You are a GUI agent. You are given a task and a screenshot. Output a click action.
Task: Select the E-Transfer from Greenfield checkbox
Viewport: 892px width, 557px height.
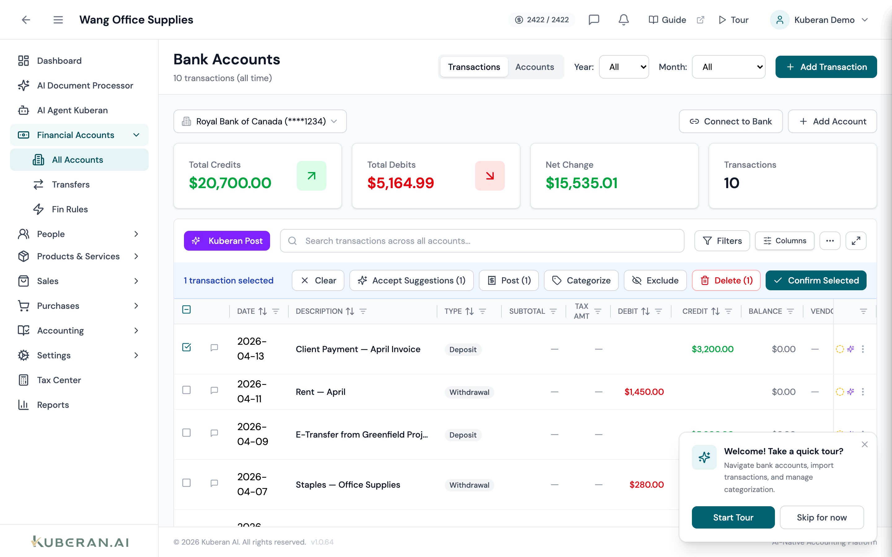[x=186, y=433]
